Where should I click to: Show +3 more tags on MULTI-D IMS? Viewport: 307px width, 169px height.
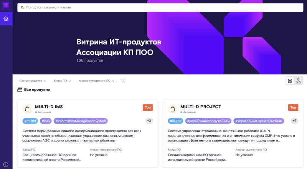pyautogui.click(x=149, y=121)
